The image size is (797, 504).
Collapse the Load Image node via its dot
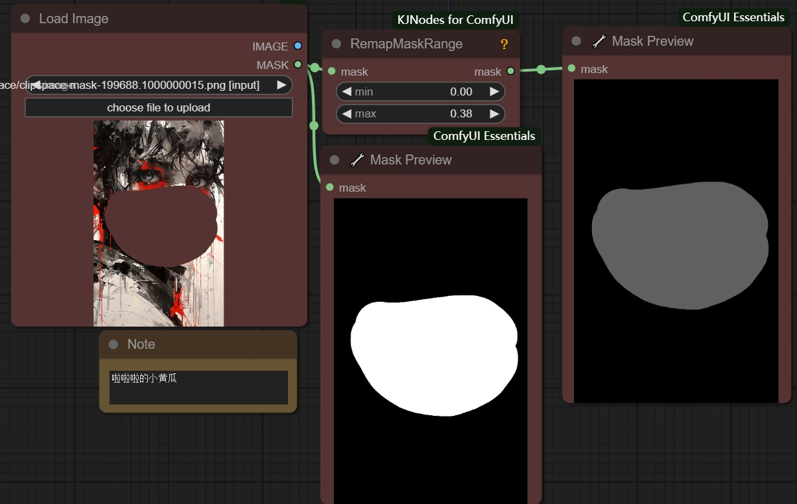click(25, 19)
